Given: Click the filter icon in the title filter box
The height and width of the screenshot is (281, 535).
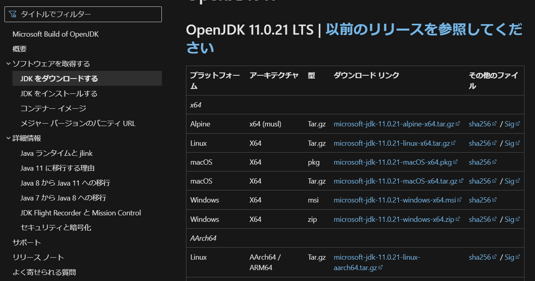Looking at the screenshot, I should click(12, 14).
